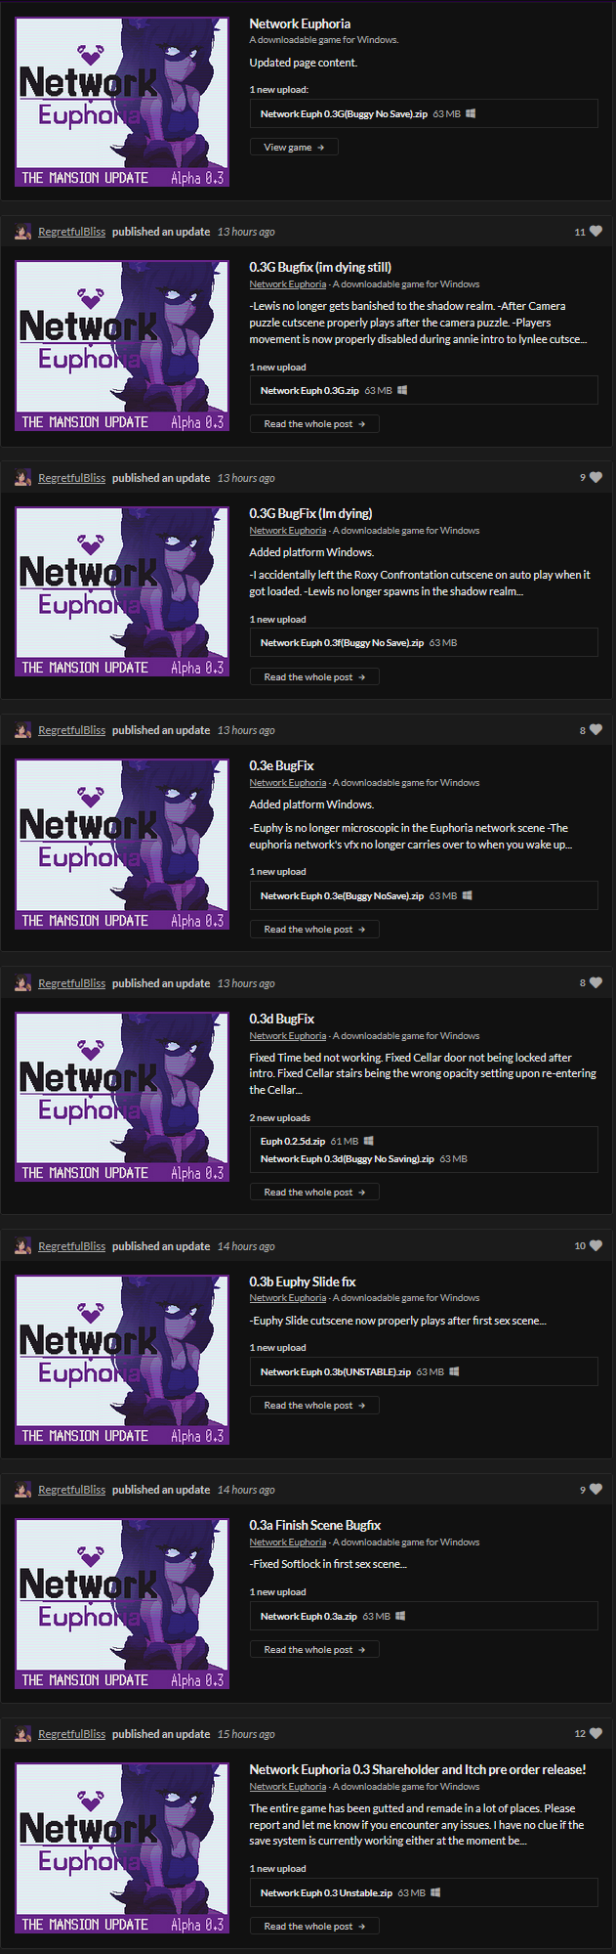Click the Network Euphoria thumbnail for 0.3d BugFix

(x=122, y=1097)
